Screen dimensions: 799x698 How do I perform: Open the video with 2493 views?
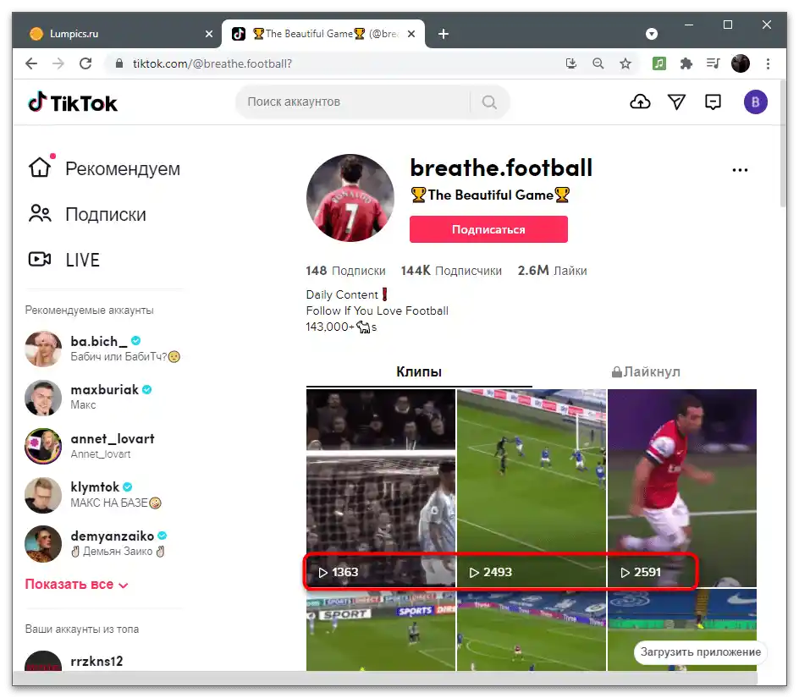point(532,488)
